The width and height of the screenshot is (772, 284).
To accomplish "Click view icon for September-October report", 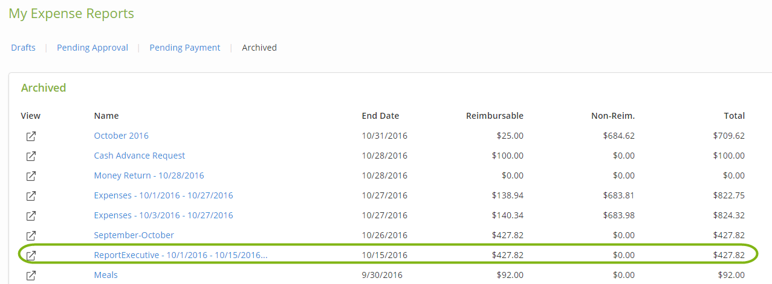I will pos(31,236).
